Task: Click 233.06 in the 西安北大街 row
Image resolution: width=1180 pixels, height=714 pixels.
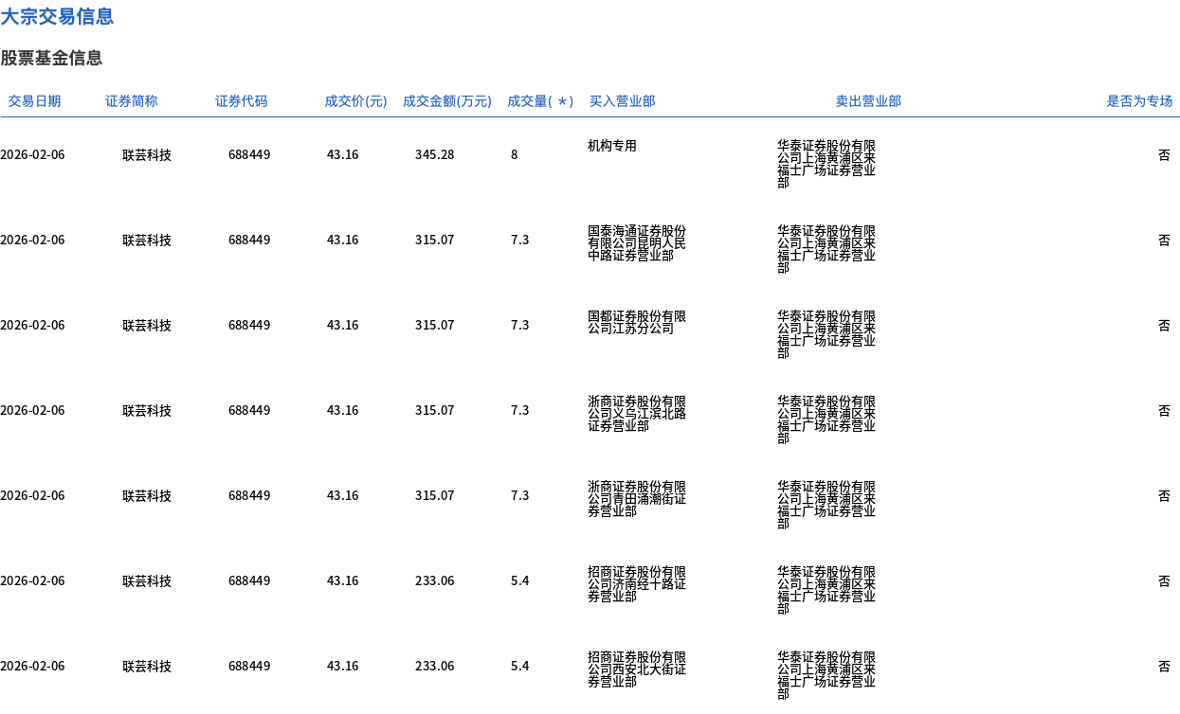Action: [434, 666]
